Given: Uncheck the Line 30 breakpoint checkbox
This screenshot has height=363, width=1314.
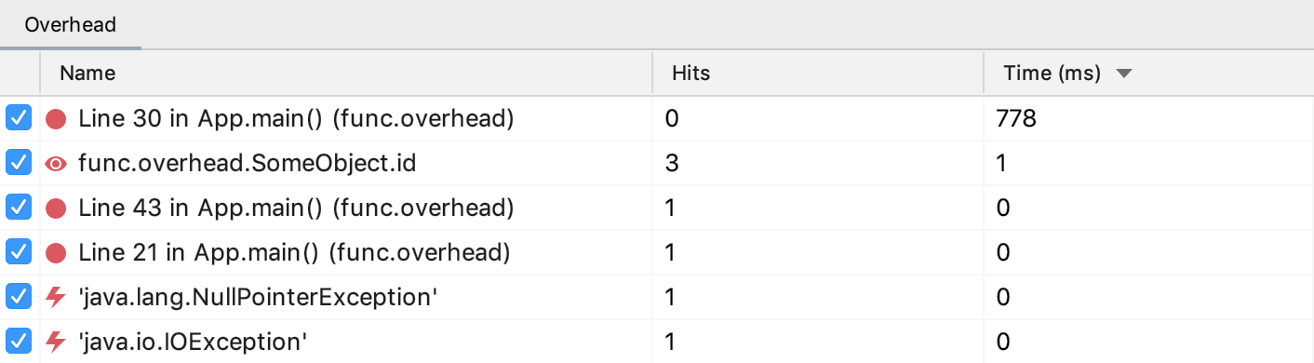Looking at the screenshot, I should click(x=19, y=118).
